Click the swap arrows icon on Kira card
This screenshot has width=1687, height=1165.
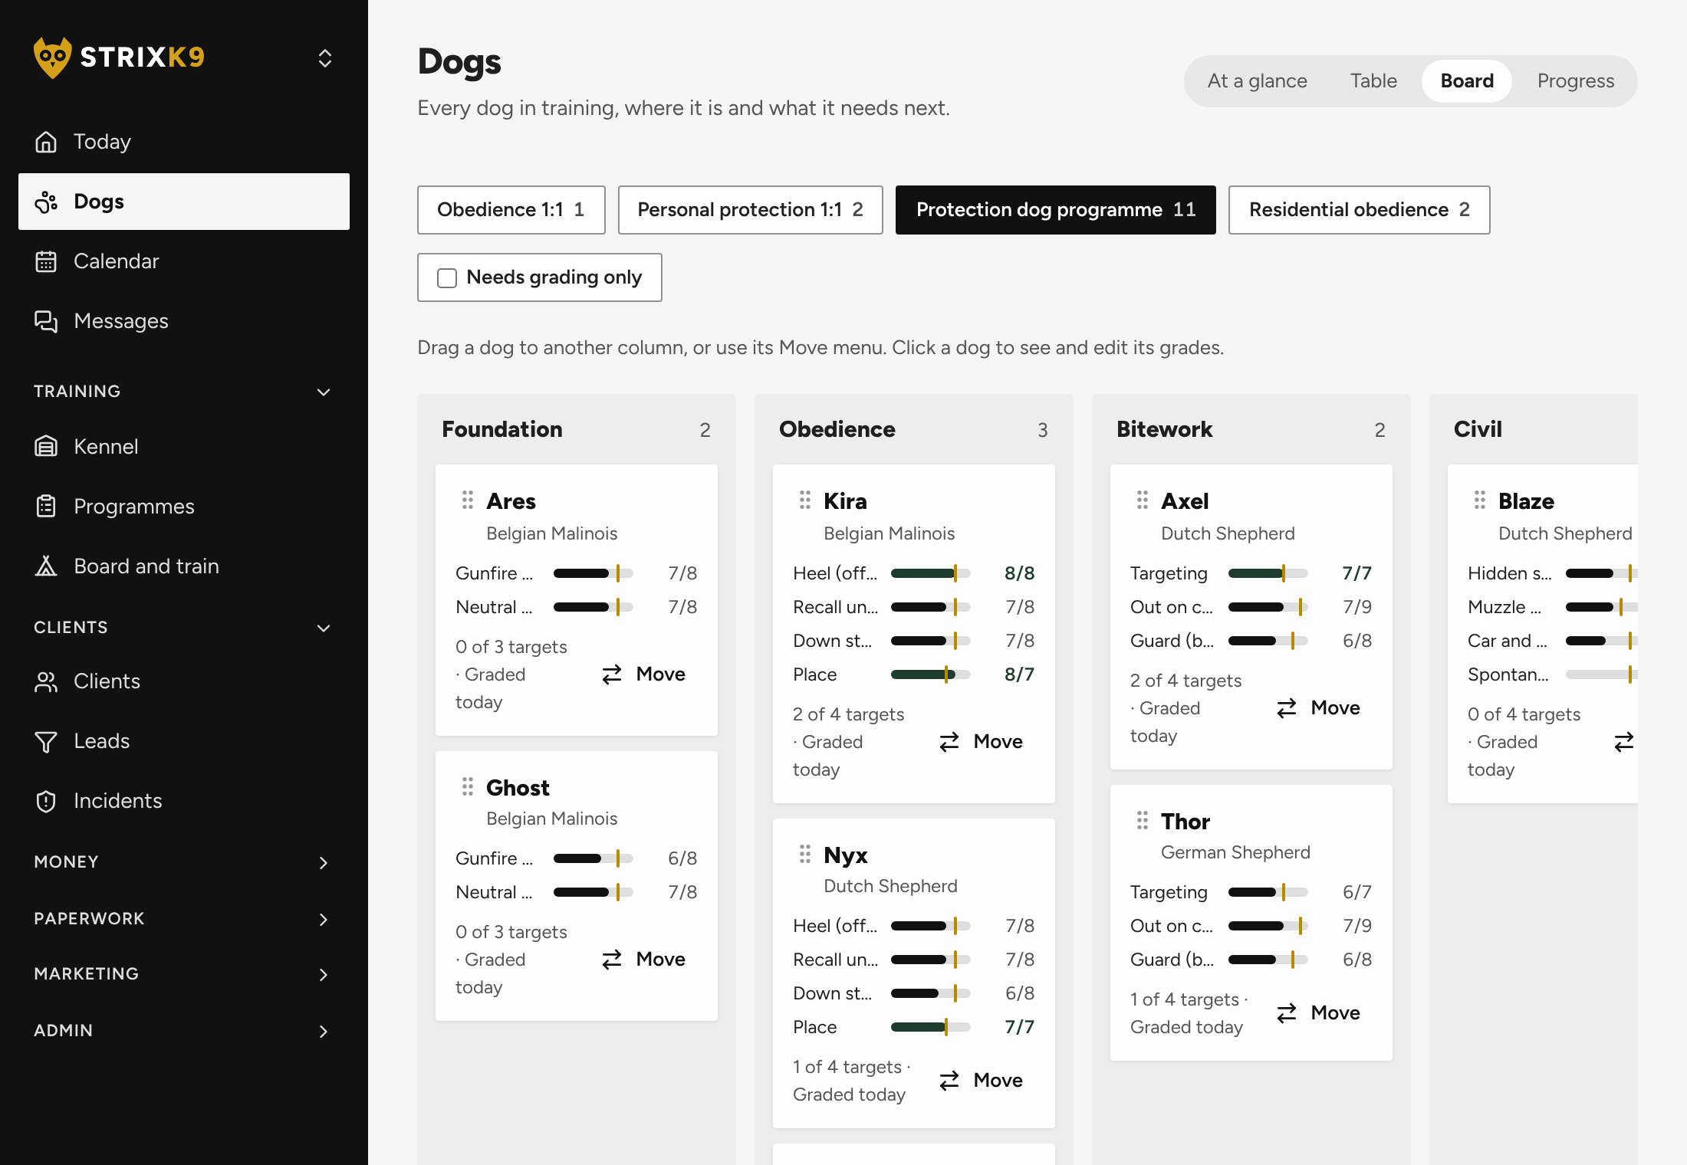949,742
